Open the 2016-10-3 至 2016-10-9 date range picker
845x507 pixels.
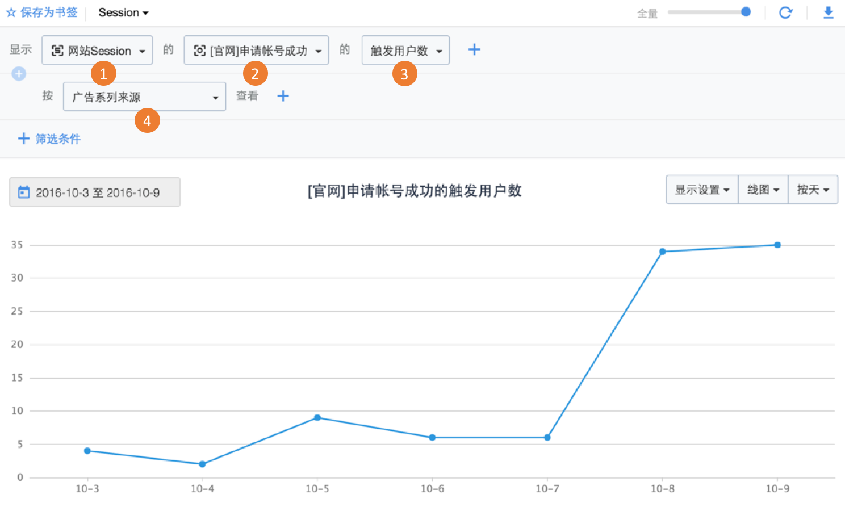(95, 192)
